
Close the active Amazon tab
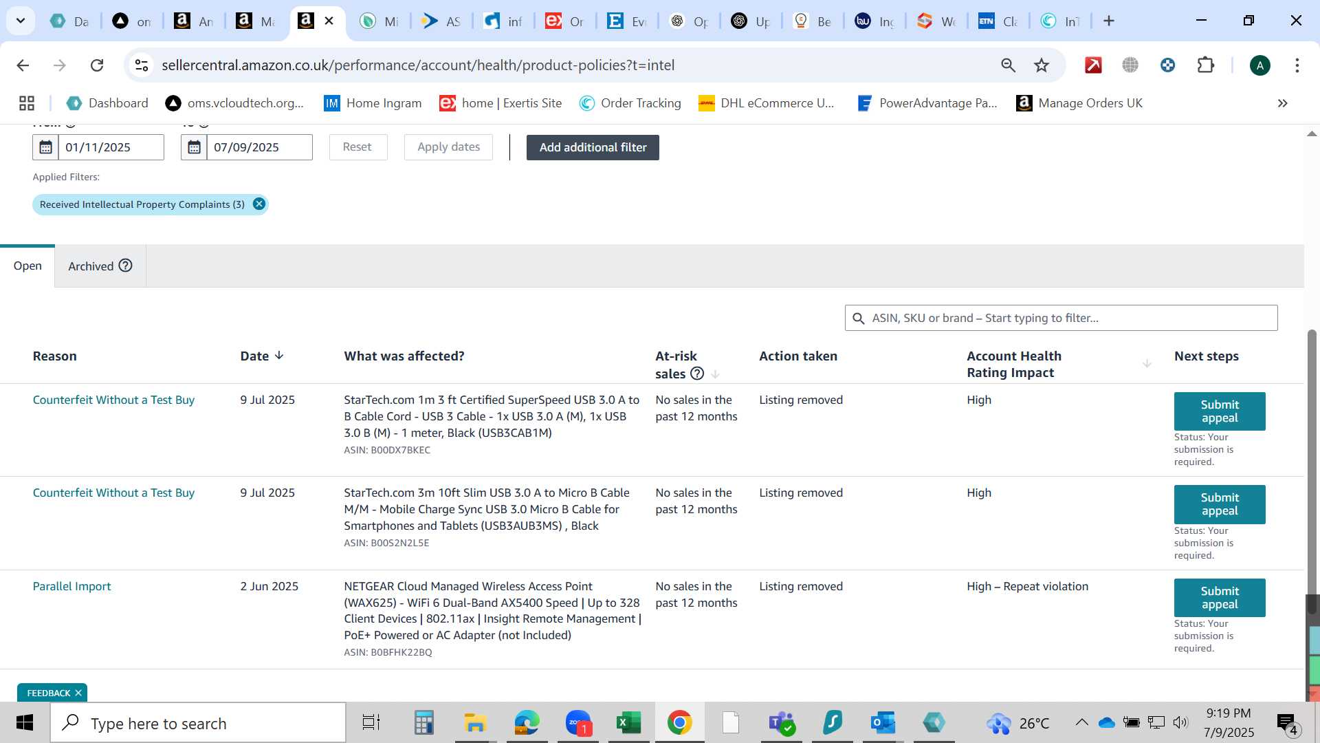(x=329, y=21)
